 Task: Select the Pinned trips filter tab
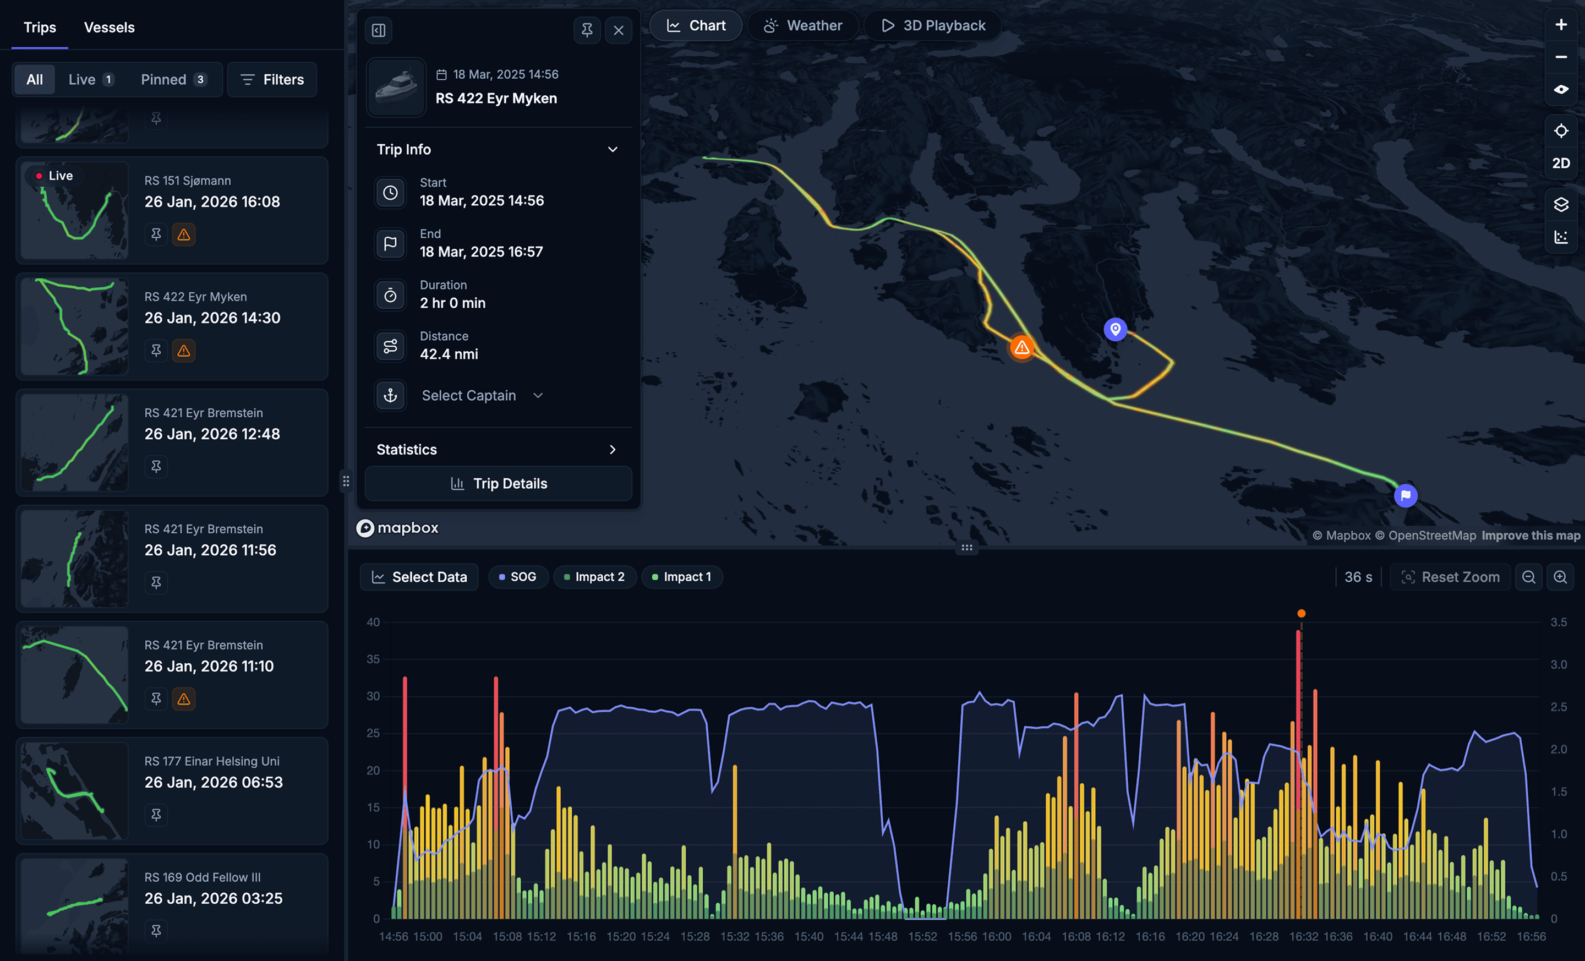click(x=172, y=79)
